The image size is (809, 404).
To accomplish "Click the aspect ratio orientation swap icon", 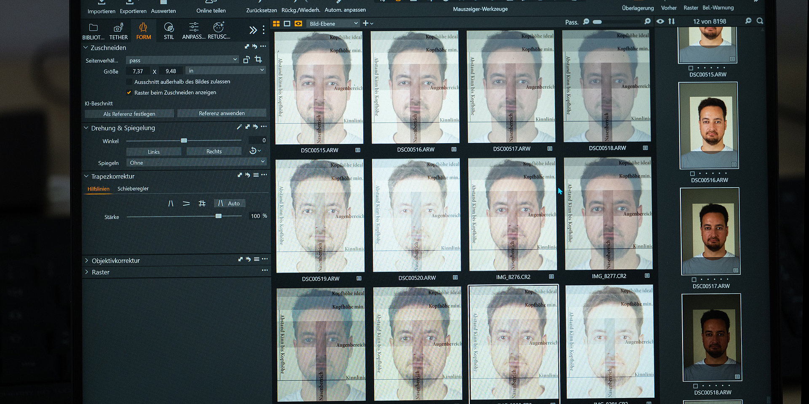I will (246, 60).
